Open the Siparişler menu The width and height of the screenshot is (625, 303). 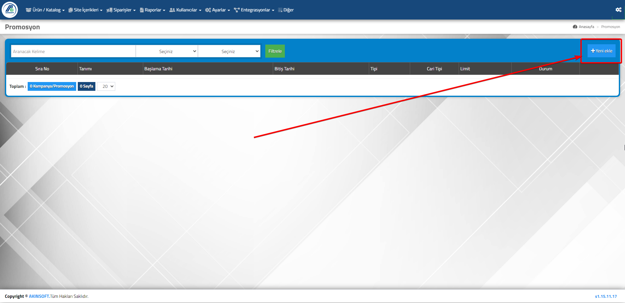point(121,10)
